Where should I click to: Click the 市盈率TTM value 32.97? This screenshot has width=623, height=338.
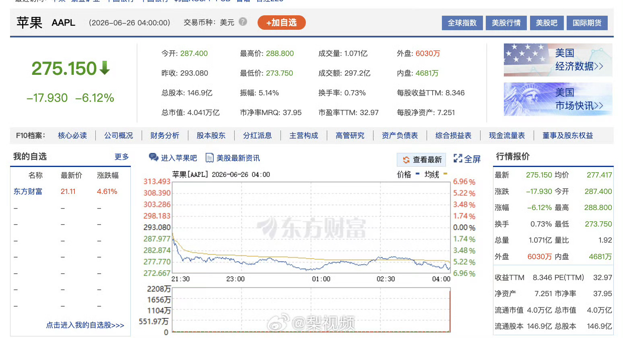(x=369, y=113)
